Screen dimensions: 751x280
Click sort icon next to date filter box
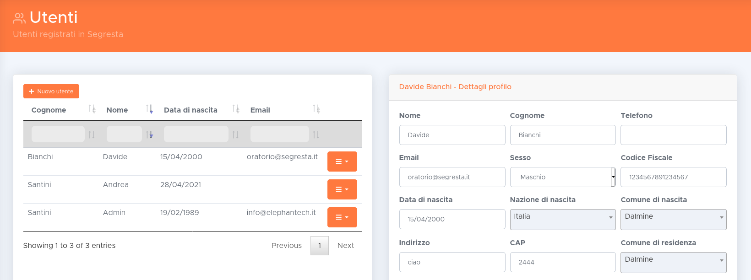click(x=235, y=135)
